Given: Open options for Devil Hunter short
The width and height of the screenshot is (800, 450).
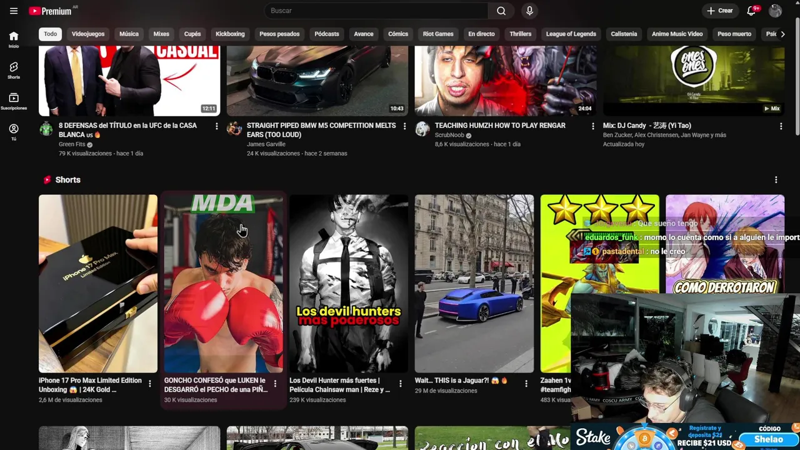Looking at the screenshot, I should click(x=401, y=384).
